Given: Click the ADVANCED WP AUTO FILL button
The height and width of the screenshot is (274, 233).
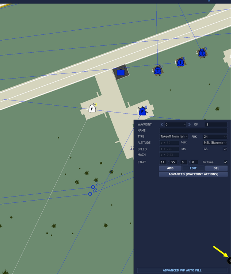Looking at the screenshot, I should 182,270.
